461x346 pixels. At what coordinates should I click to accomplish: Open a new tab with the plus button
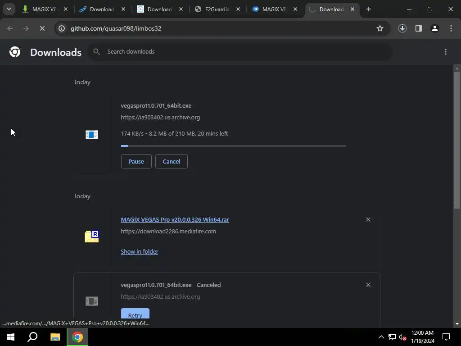pos(369,9)
